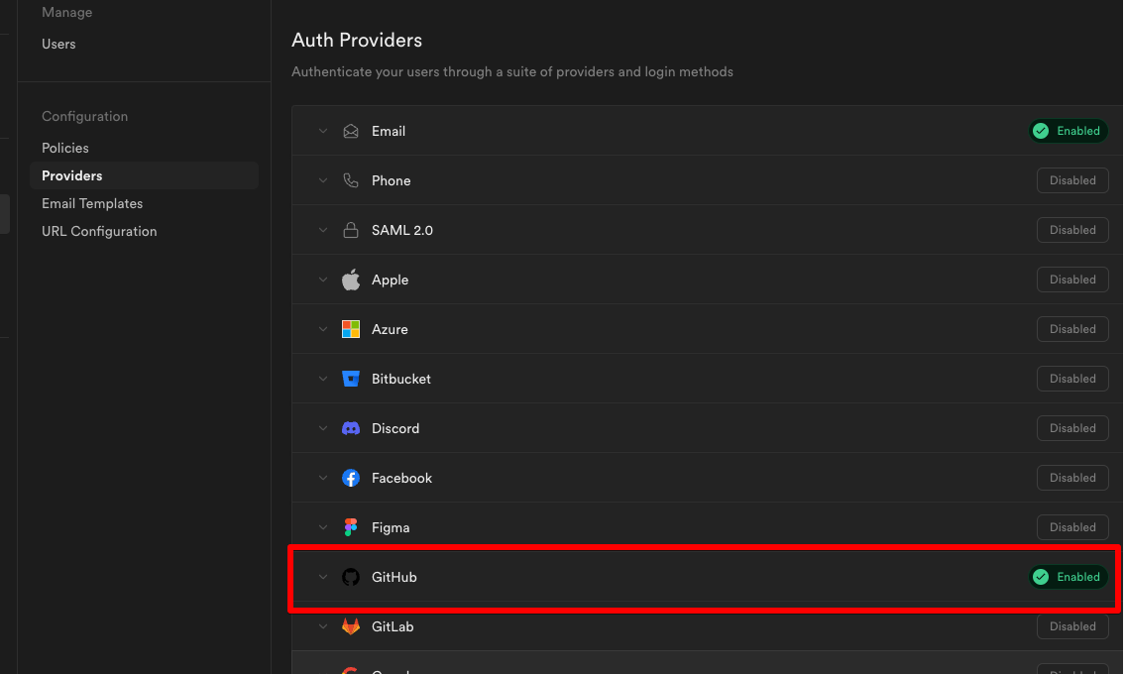Expand the GitHub provider chevron
The height and width of the screenshot is (674, 1126).
coord(323,577)
